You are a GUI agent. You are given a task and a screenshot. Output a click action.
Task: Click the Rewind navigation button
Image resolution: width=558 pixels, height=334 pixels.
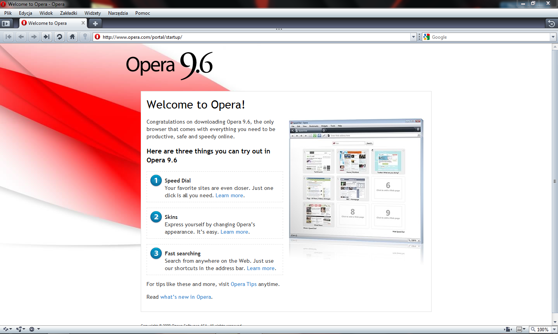9,37
